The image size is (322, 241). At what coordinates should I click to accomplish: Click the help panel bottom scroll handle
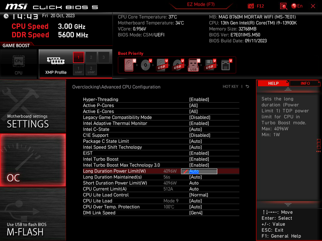(288, 204)
